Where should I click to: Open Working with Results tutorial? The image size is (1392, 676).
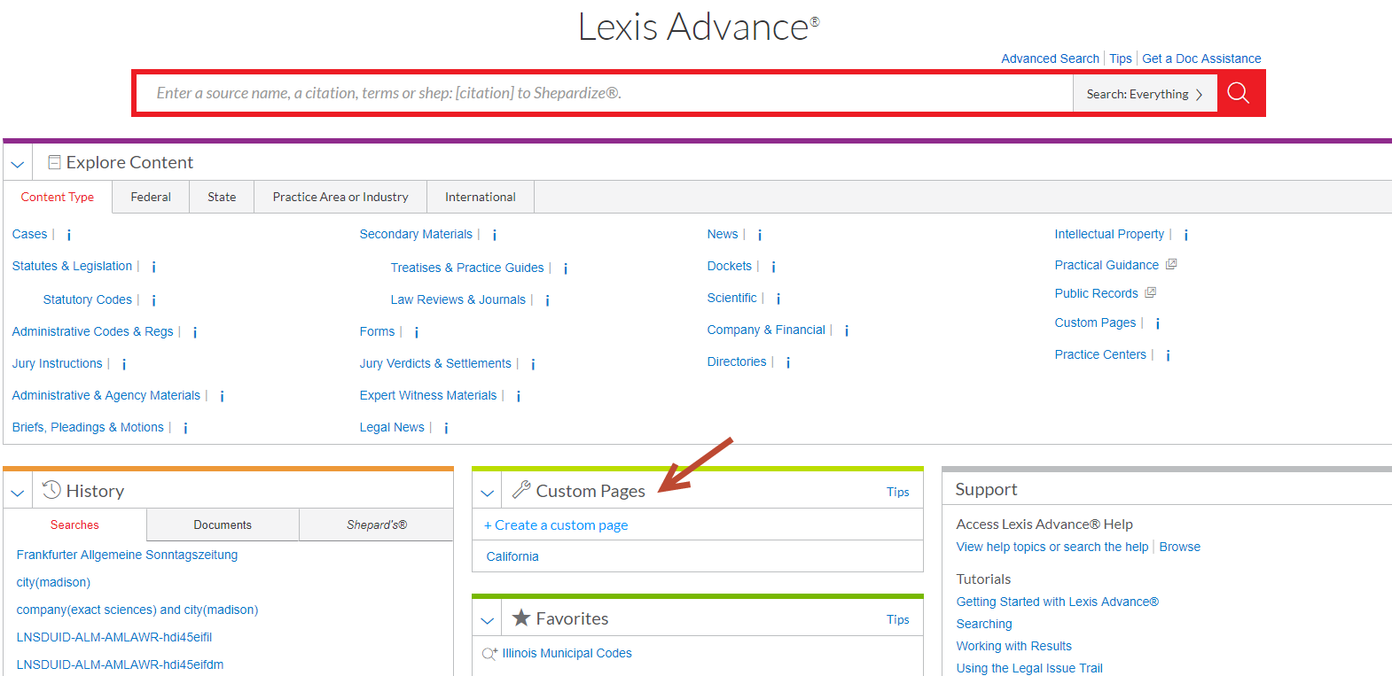click(x=1014, y=646)
